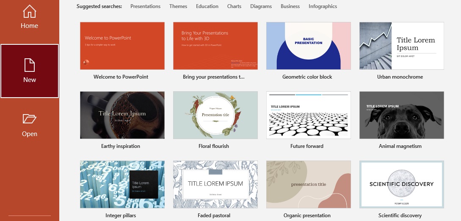Viewport: 461px width, 221px height.
Task: Select the Faded pastoral template
Action: point(215,184)
